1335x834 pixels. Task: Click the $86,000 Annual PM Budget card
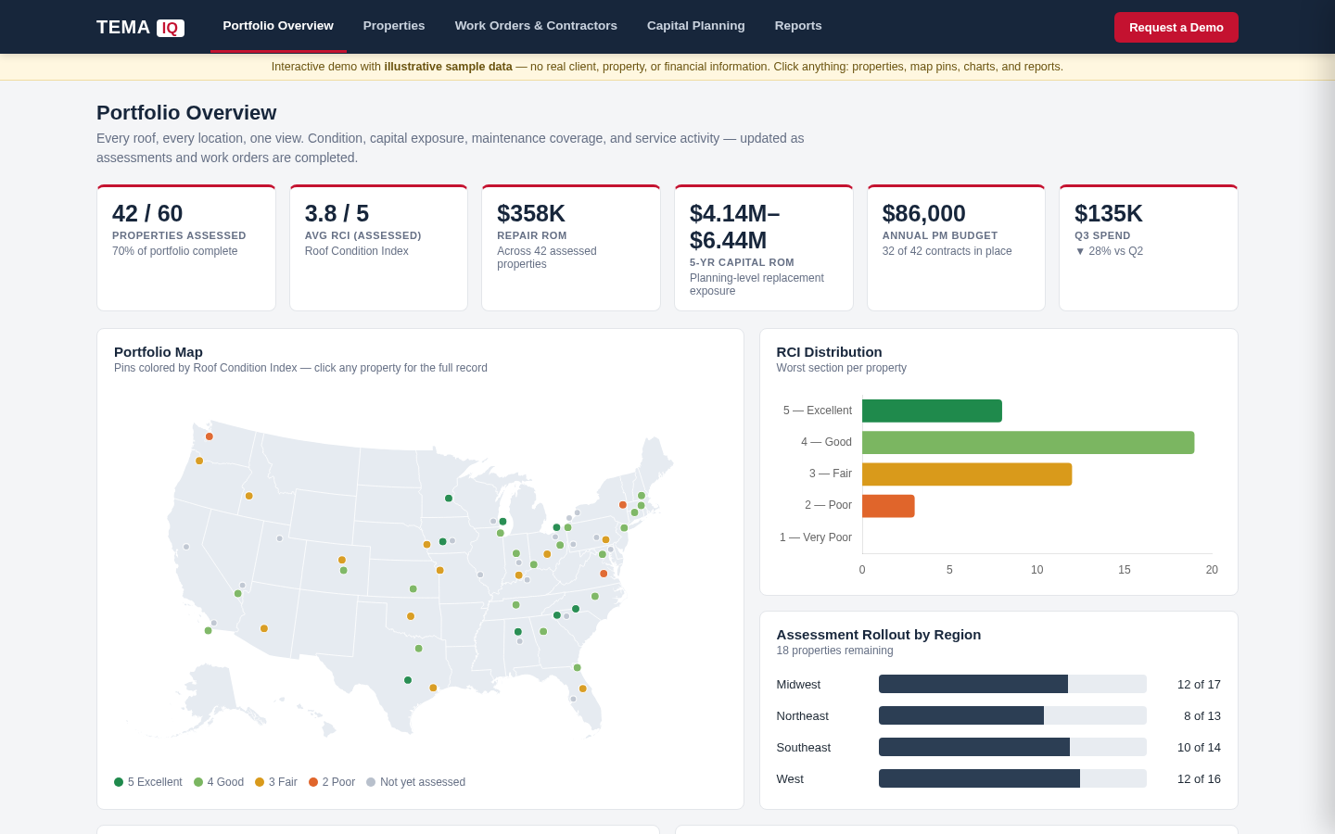pos(956,248)
